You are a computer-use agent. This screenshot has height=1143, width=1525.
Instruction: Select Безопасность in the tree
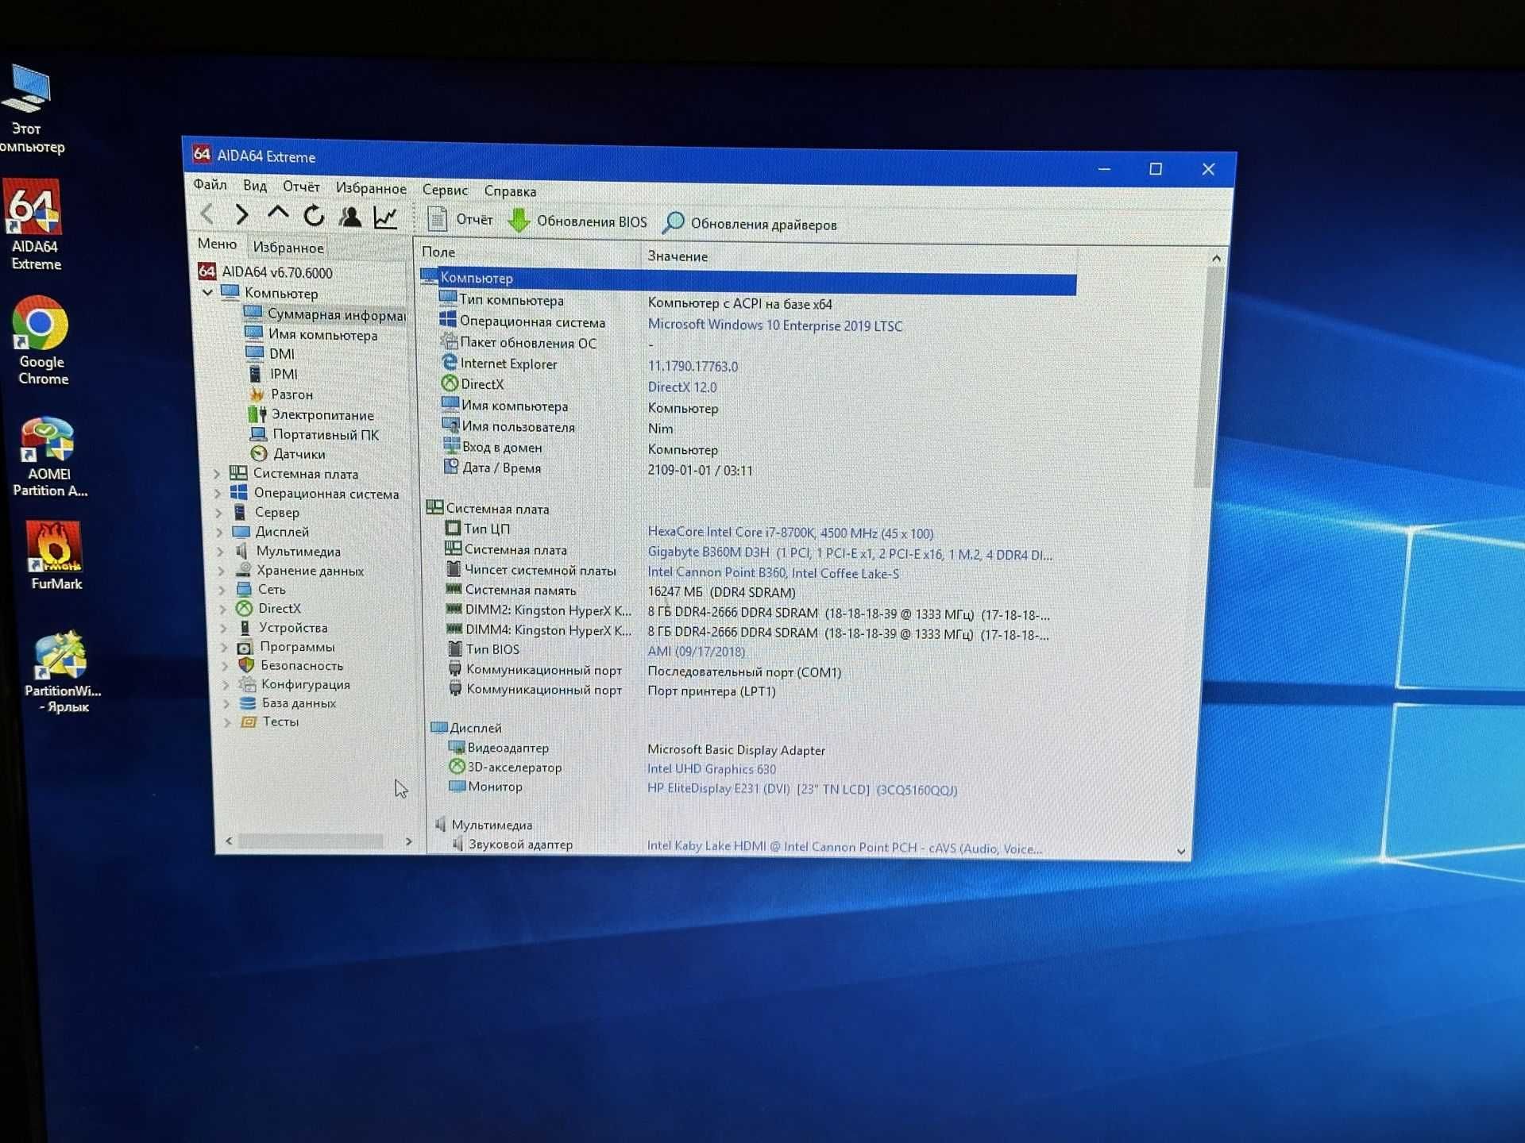coord(291,665)
